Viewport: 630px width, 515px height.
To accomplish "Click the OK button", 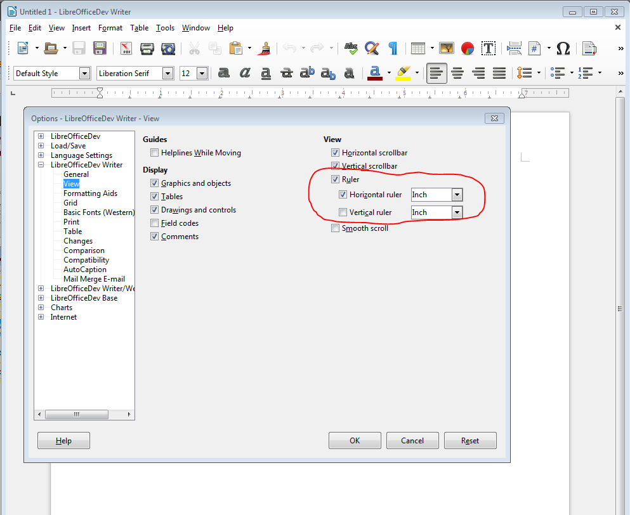I will (x=355, y=440).
